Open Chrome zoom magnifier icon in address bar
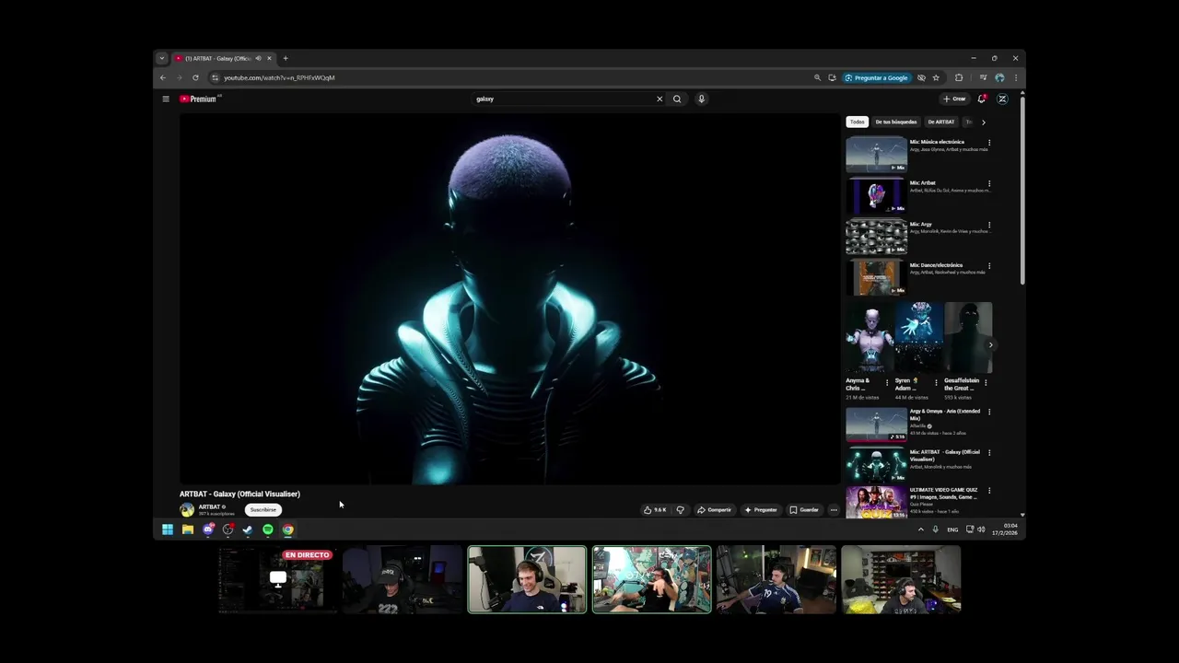Screen dimensions: 1179x663 point(817,77)
